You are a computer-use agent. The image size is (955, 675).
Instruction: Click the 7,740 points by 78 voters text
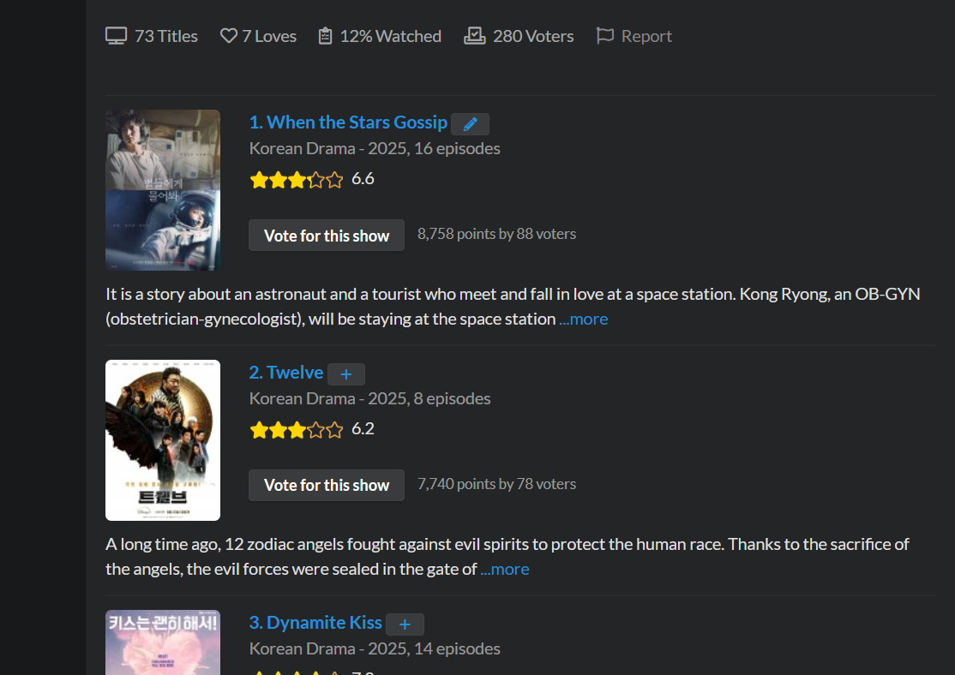pos(496,484)
